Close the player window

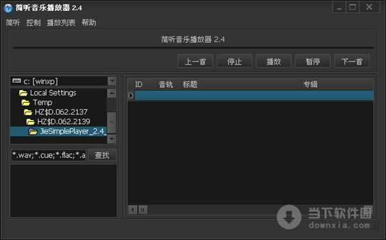tap(369, 7)
